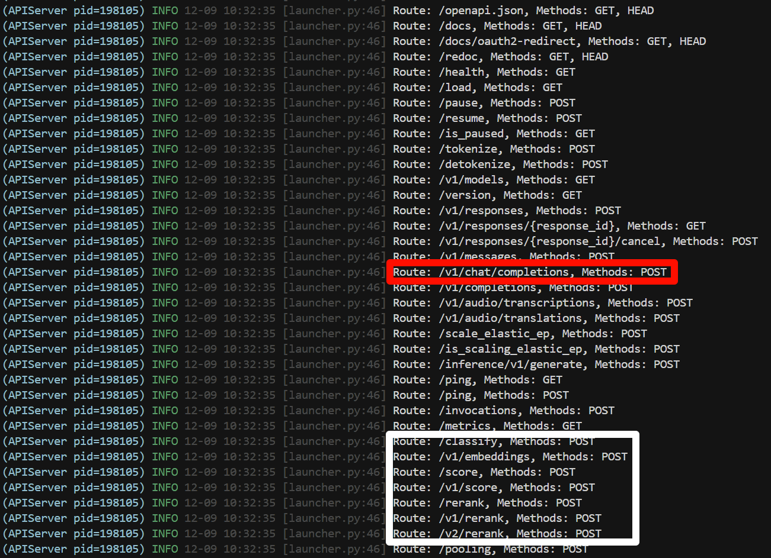Select the /pause route line
The image size is (771, 558).
(484, 103)
